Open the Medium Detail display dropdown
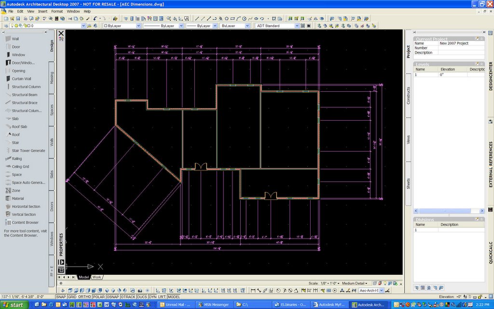Viewport: 494px width, 309px height. pos(355,283)
